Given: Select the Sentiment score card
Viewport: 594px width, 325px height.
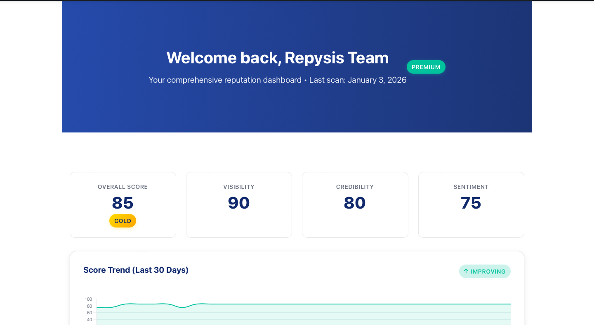Looking at the screenshot, I should tap(471, 204).
